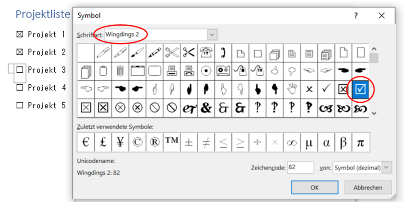The width and height of the screenshot is (404, 205).
Task: Choose the micro µ symbol
Action: pos(309,143)
